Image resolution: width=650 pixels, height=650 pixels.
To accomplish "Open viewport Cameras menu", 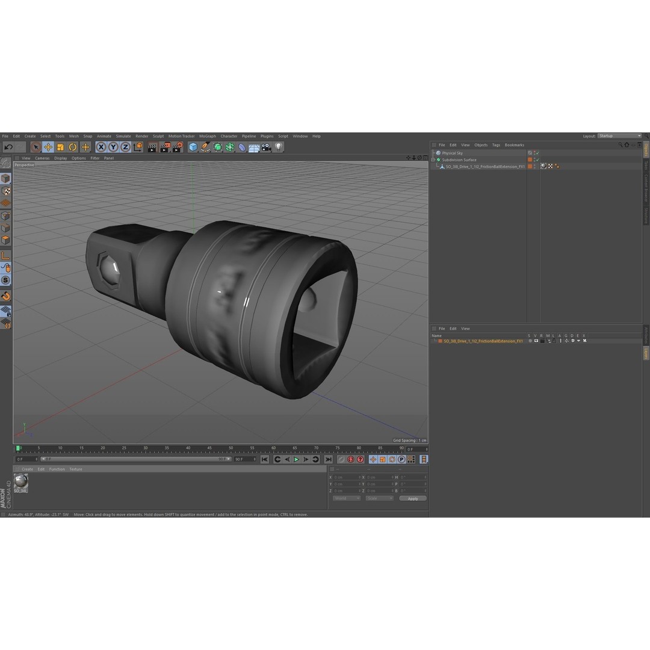I will [42, 158].
